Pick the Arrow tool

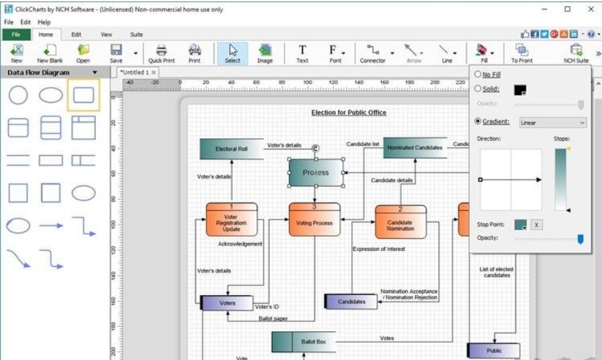(413, 54)
